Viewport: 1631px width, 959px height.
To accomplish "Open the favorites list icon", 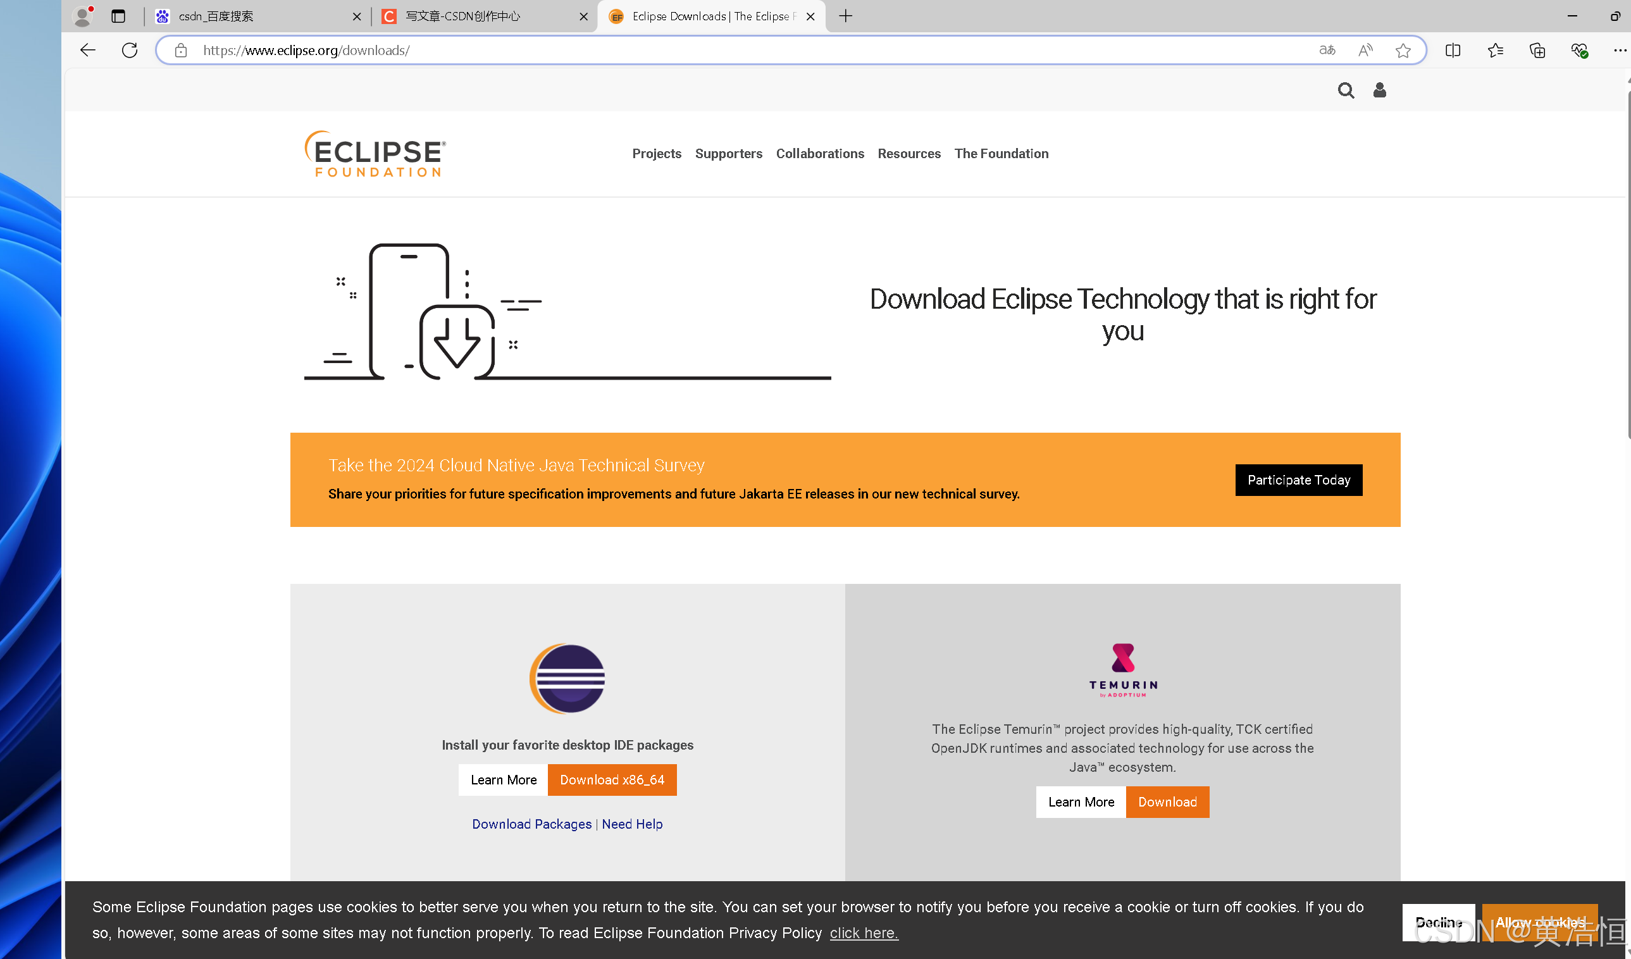I will tap(1495, 50).
